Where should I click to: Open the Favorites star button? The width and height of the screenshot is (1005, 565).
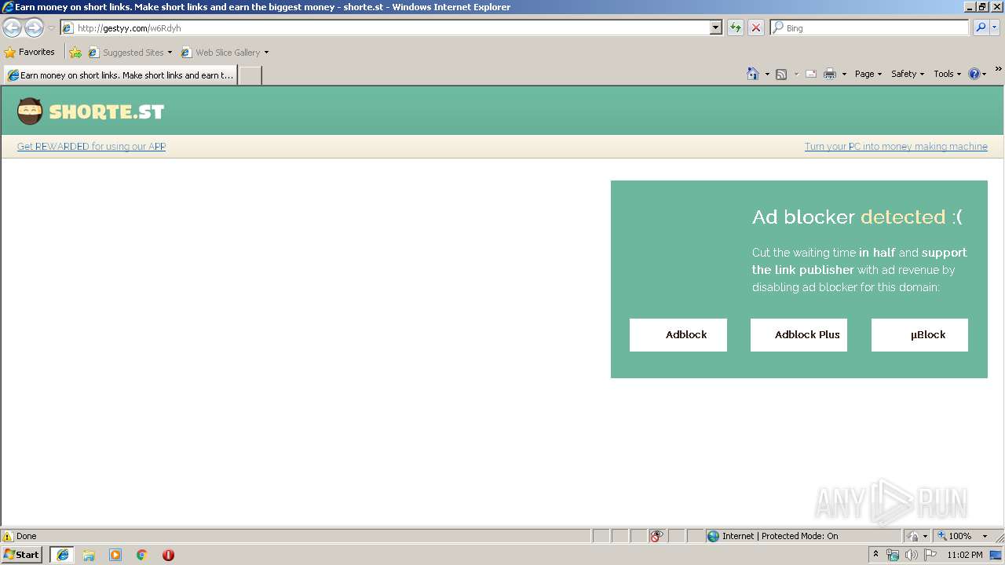(30, 53)
